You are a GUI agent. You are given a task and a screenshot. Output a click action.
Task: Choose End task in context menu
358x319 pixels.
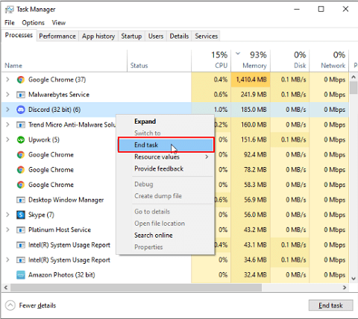coord(166,145)
